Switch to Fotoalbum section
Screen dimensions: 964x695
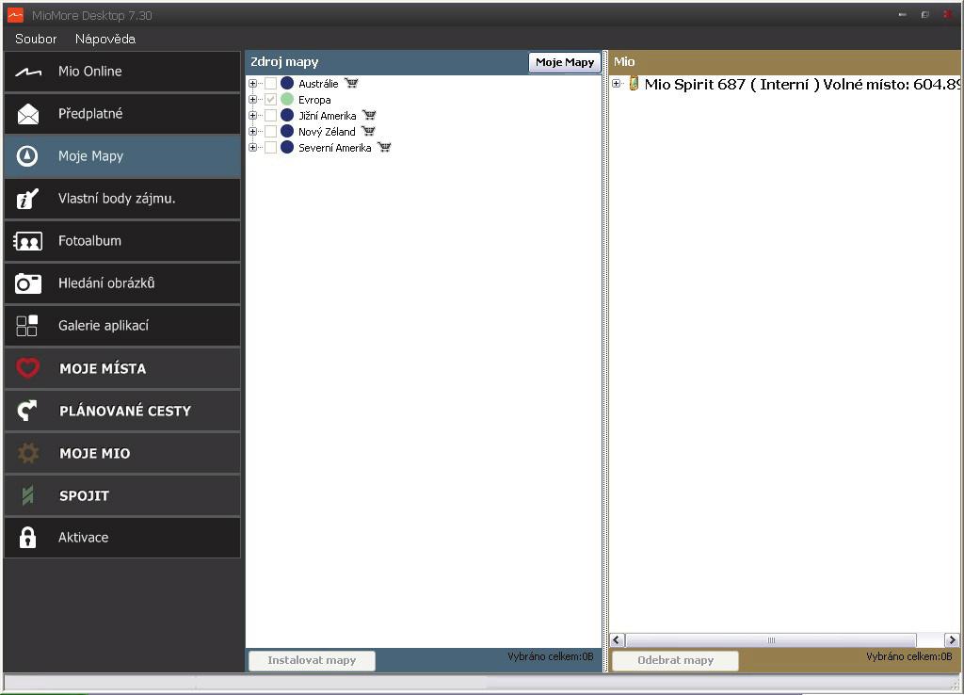click(122, 241)
